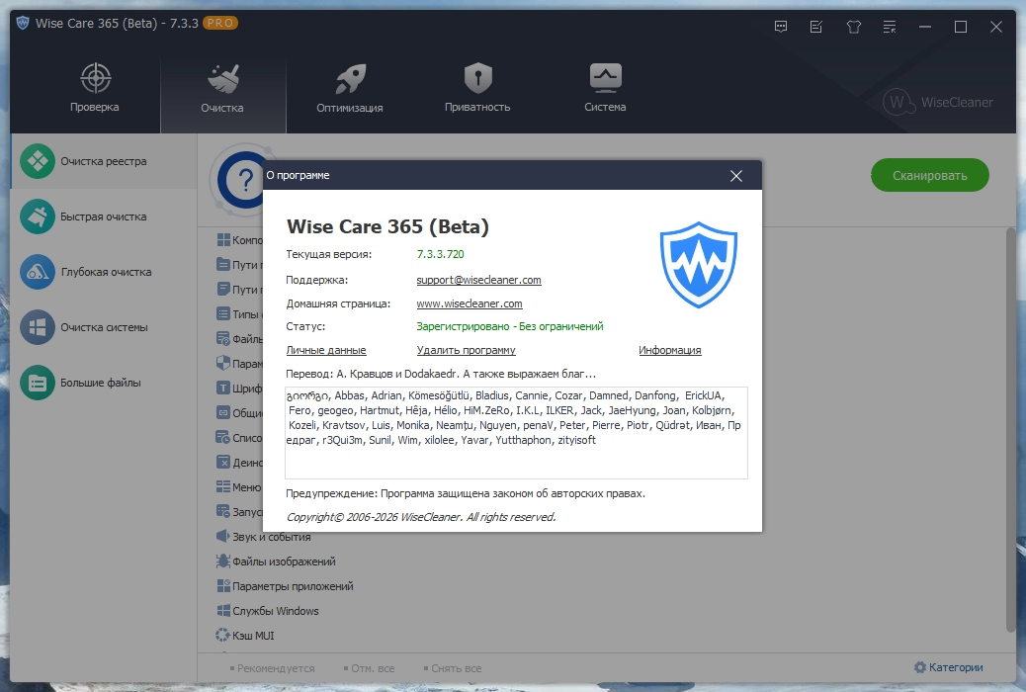Click the Файлы list item icon
The image size is (1026, 692).
coord(222,338)
